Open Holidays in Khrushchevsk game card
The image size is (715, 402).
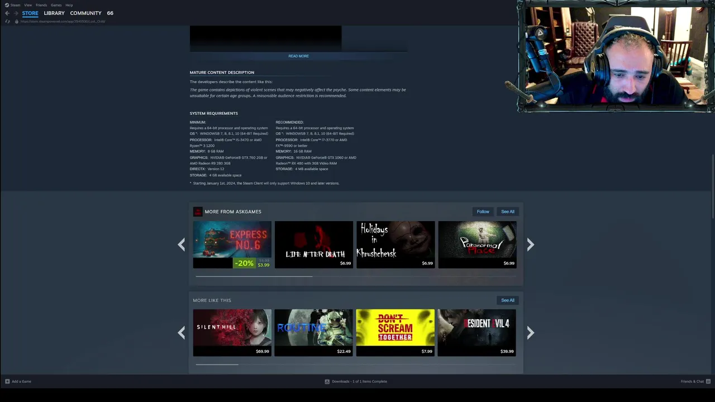pyautogui.click(x=395, y=245)
